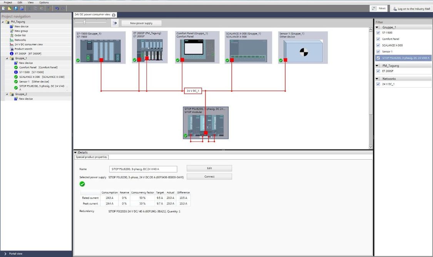The height and width of the screenshot is (257, 433).
Task: Click the Networks icon in project navigation
Action: click(x=12, y=40)
